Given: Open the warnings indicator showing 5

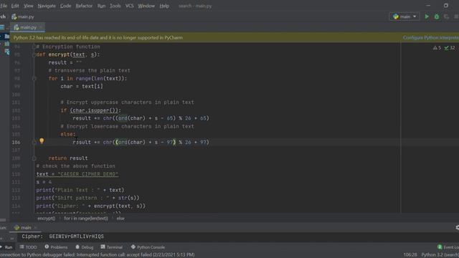Looking at the screenshot, I should click(437, 48).
